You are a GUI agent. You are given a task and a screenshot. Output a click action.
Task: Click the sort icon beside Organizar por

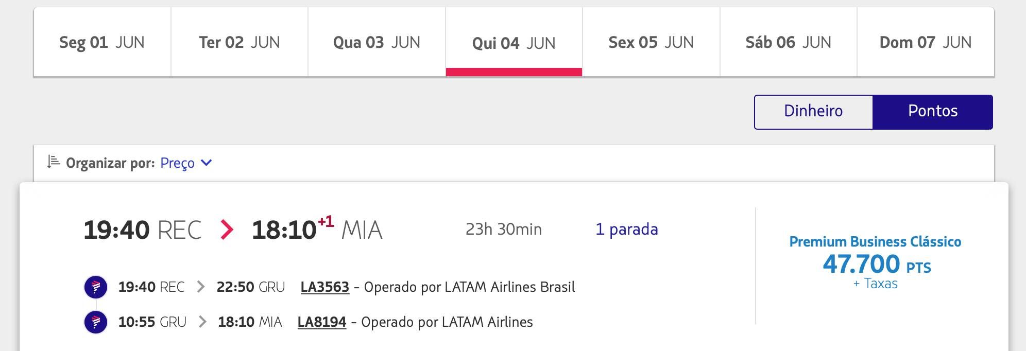(54, 162)
